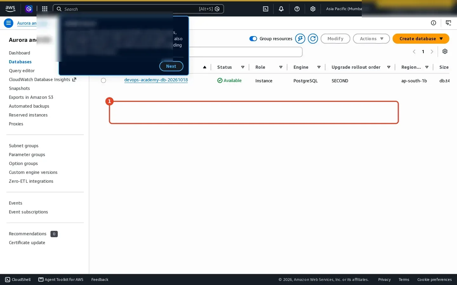This screenshot has height=285, width=457.
Task: Sort by the Role column arrow
Action: click(281, 67)
